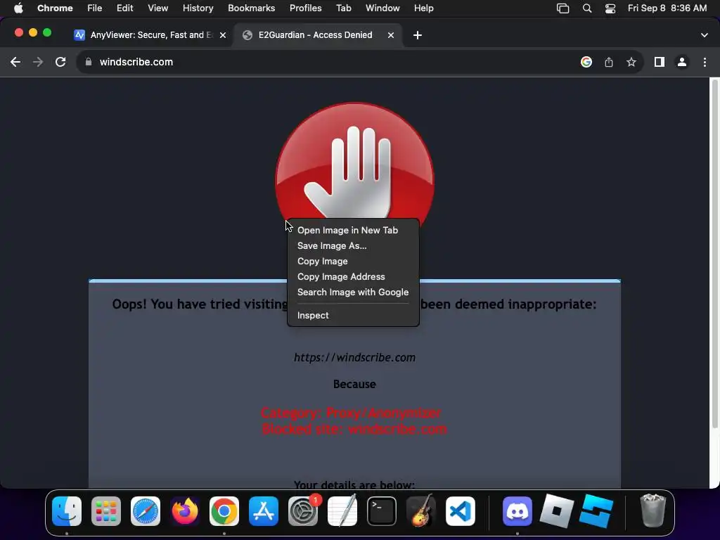
Task: Open Launchpad from the Dock
Action: pos(106,511)
